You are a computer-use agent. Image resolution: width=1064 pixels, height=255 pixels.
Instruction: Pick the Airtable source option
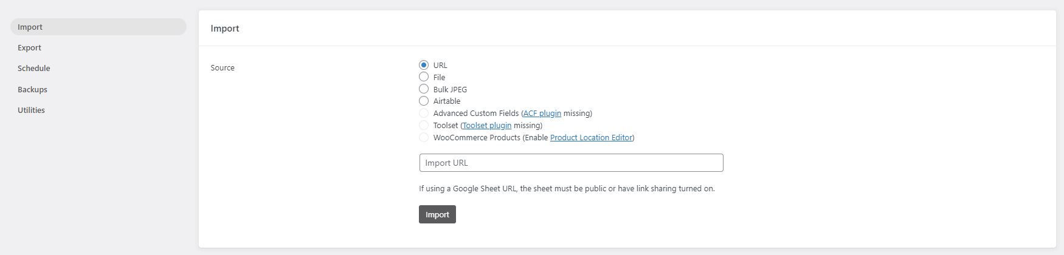(x=424, y=101)
